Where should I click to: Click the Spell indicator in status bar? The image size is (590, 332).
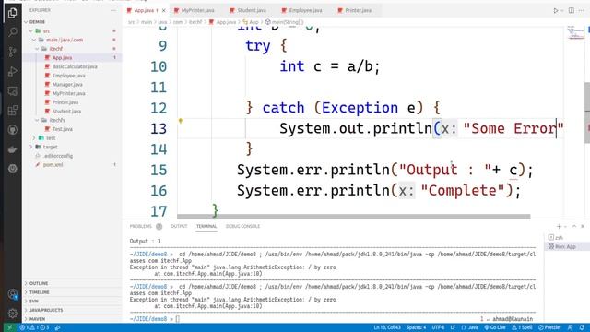[x=523, y=328]
